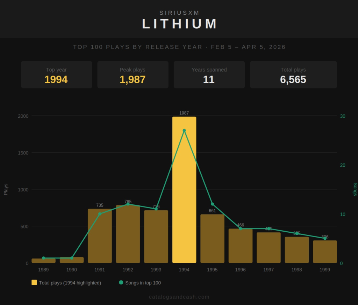
Task: Click the '661' bar value label
Action: [212, 211]
